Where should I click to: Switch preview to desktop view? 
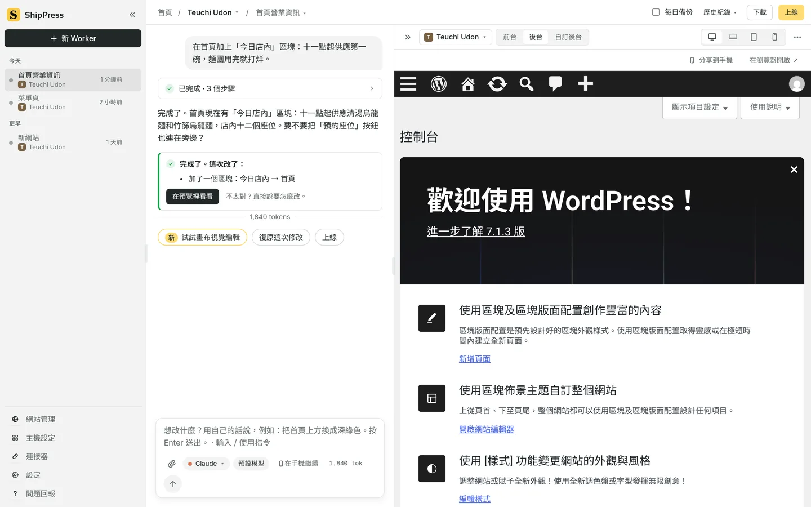click(712, 37)
